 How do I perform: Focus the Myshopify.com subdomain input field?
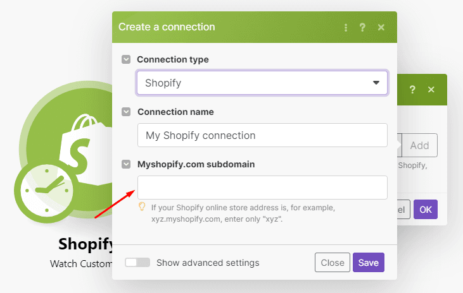pos(262,188)
